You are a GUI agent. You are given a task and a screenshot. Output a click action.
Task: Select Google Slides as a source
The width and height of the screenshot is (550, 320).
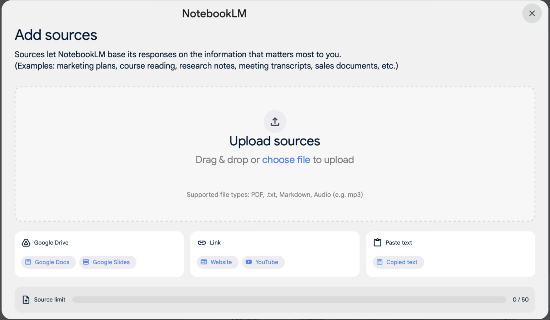(108, 262)
